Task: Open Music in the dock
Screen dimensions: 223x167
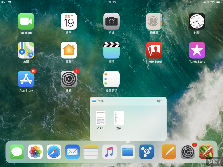Action: pyautogui.click(x=109, y=152)
